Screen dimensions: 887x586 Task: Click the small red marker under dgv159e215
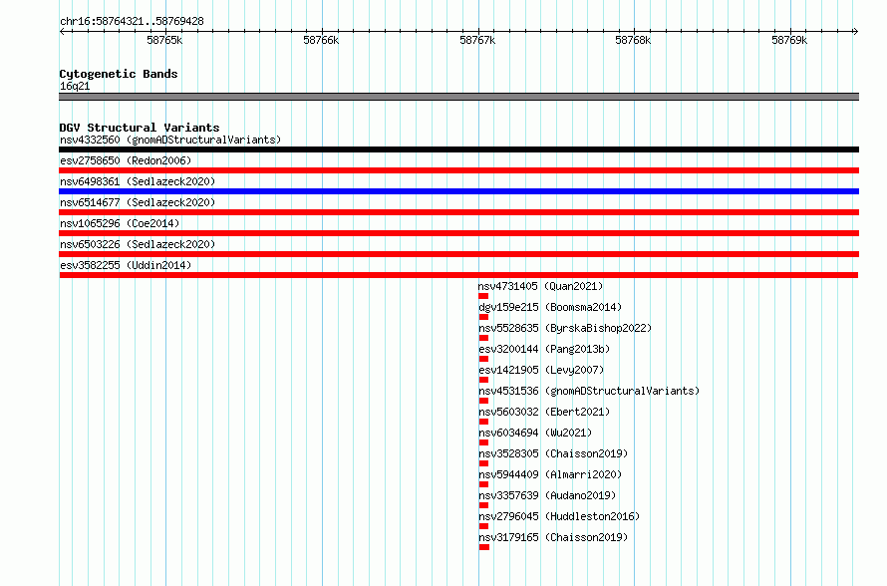[483, 317]
